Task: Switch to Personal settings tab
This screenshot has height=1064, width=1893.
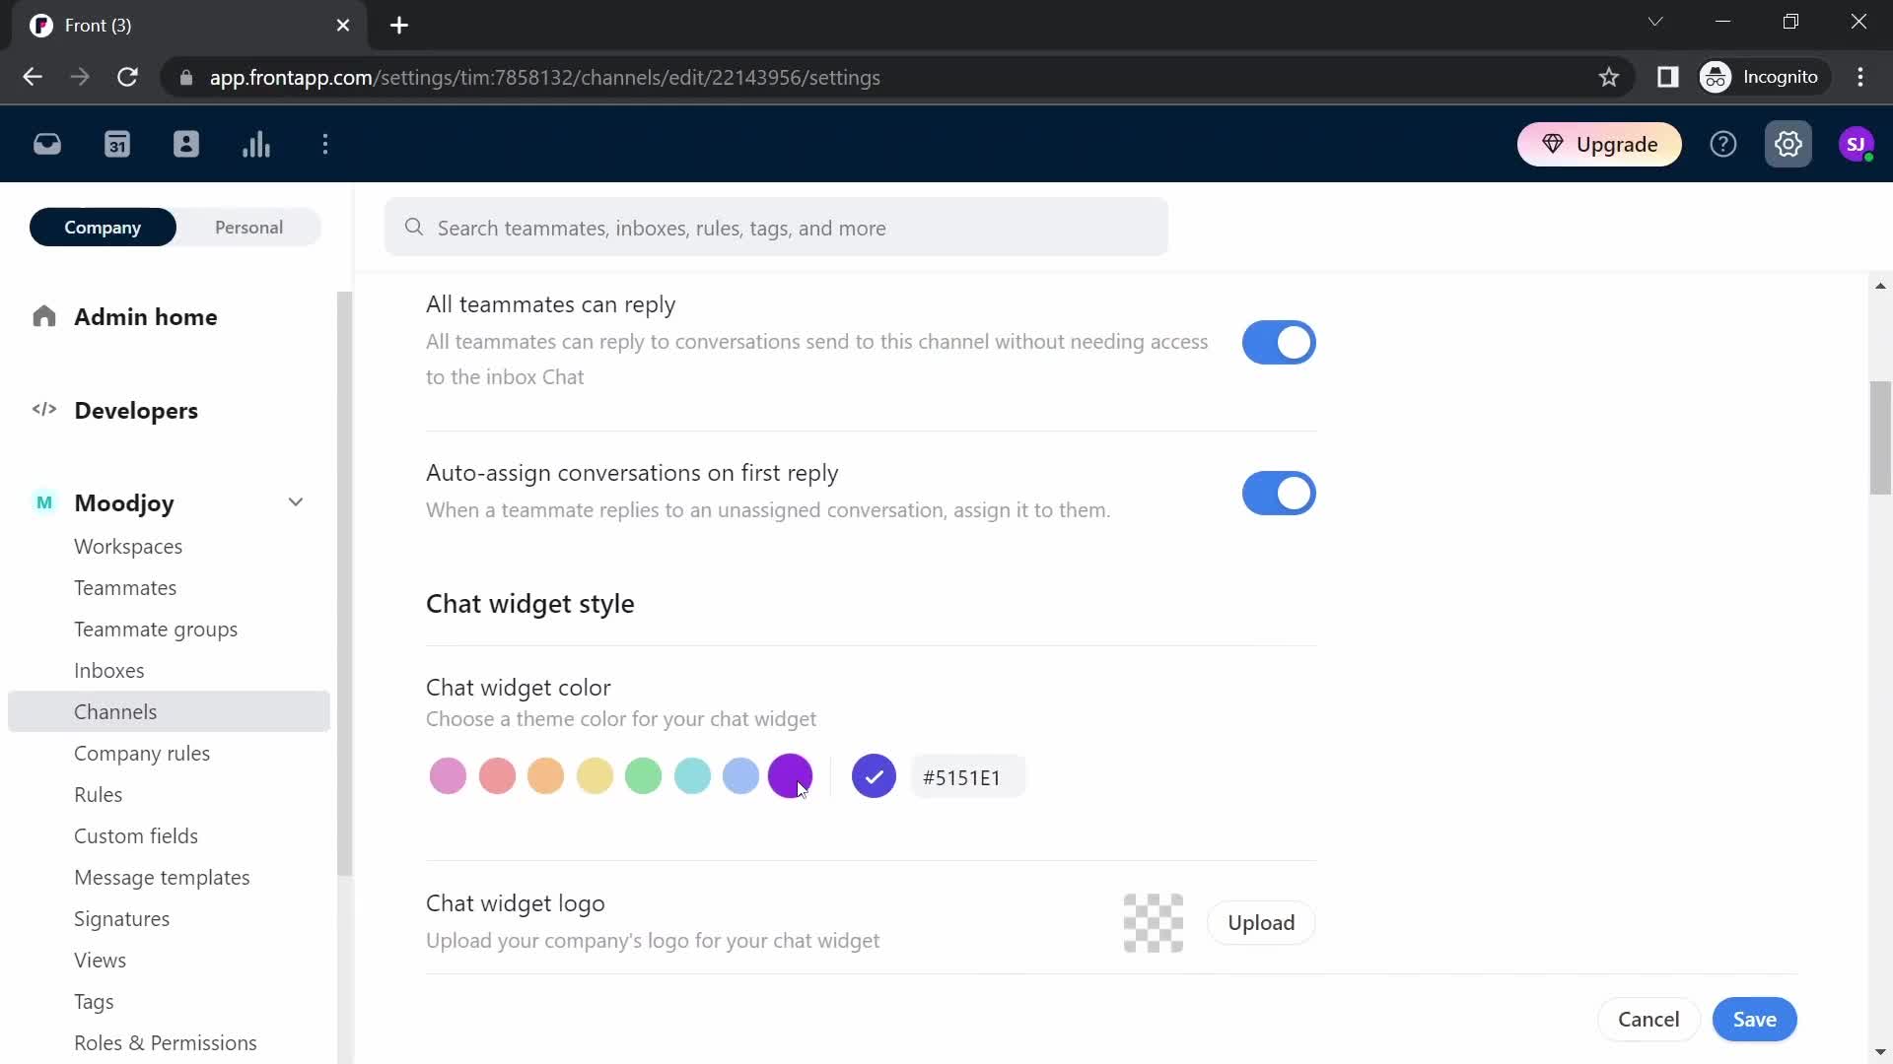Action: (x=248, y=228)
